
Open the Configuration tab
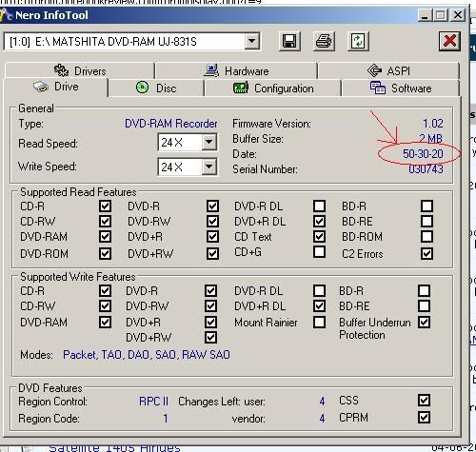[273, 88]
